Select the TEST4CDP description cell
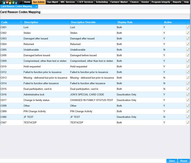 [x=46, y=122]
